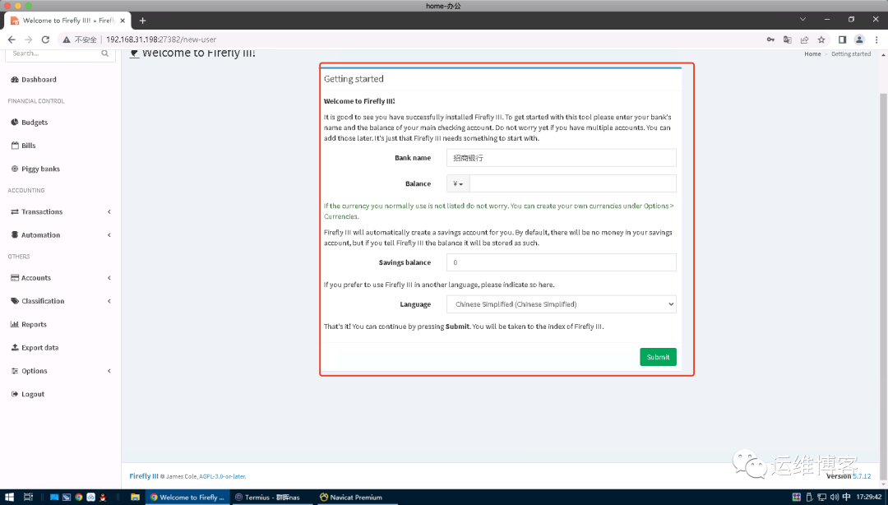
Task: Open the Chrome three-dot menu
Action: pyautogui.click(x=876, y=39)
